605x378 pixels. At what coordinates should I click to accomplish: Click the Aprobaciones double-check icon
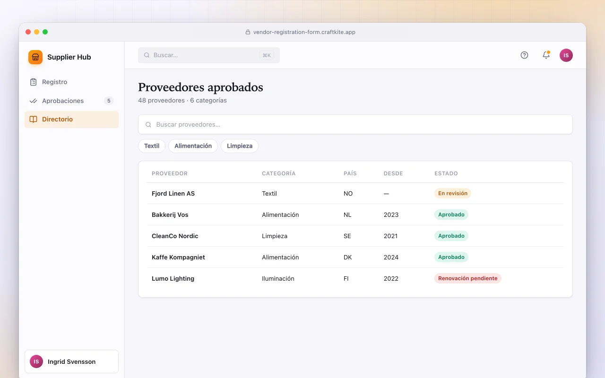click(33, 101)
